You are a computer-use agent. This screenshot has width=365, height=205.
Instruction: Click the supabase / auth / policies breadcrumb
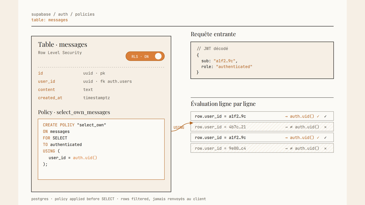[x=63, y=14]
